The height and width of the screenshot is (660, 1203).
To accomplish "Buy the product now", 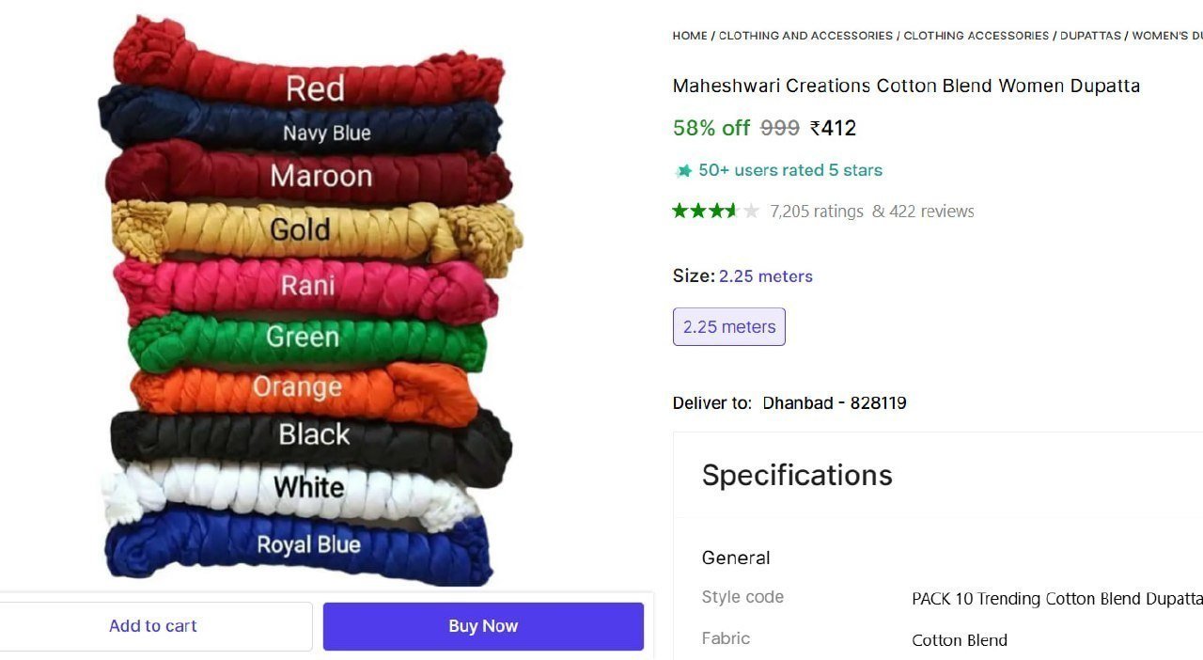I will (x=483, y=626).
